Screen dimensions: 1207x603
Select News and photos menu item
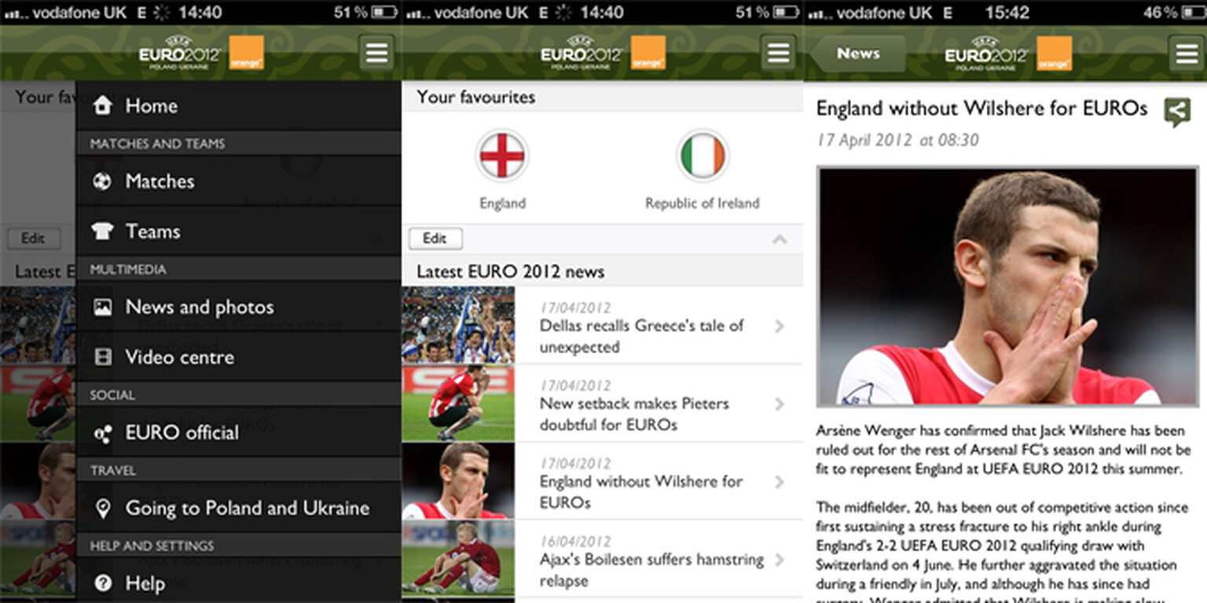[x=239, y=307]
